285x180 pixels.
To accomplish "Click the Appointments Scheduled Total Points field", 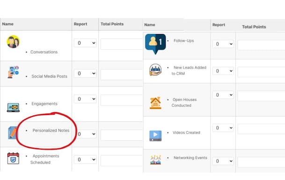I will (x=121, y=160).
